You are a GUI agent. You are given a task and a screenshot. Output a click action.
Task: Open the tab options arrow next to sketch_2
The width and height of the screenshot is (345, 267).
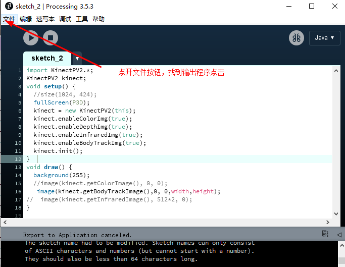(77, 59)
